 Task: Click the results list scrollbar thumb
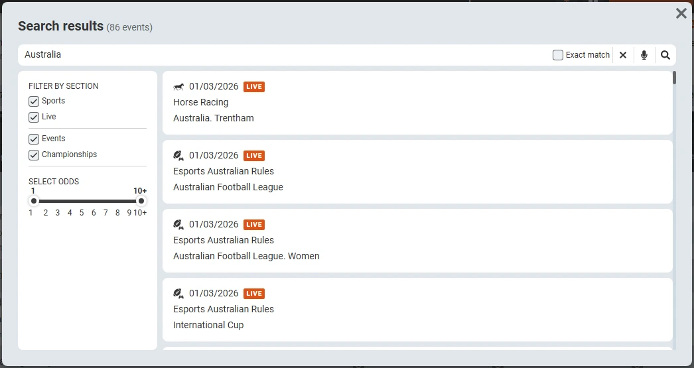[674, 78]
